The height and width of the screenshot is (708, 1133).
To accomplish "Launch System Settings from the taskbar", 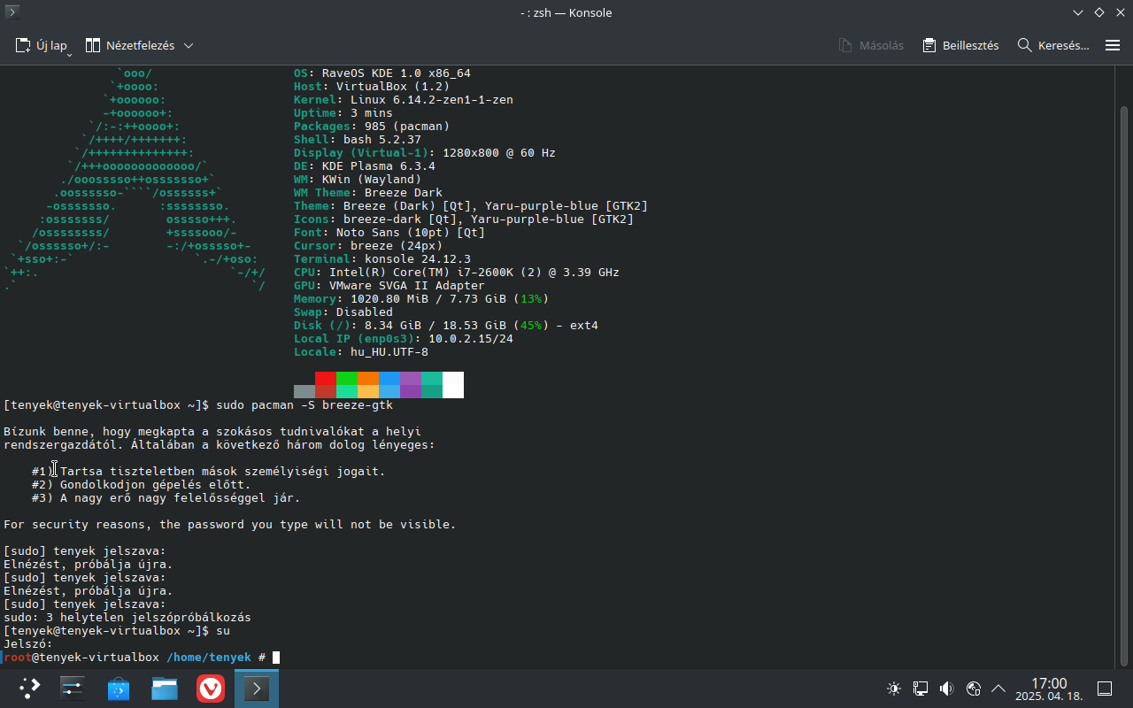I will [x=72, y=689].
